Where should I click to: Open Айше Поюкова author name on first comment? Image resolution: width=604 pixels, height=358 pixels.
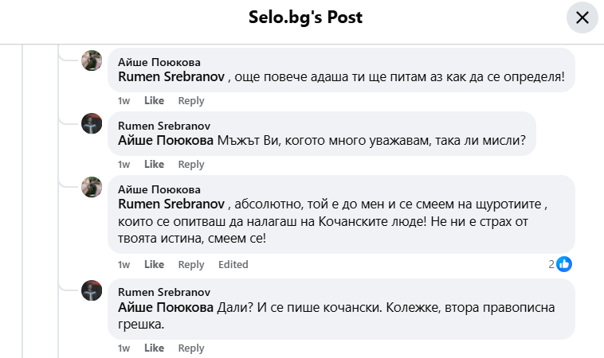(x=159, y=62)
